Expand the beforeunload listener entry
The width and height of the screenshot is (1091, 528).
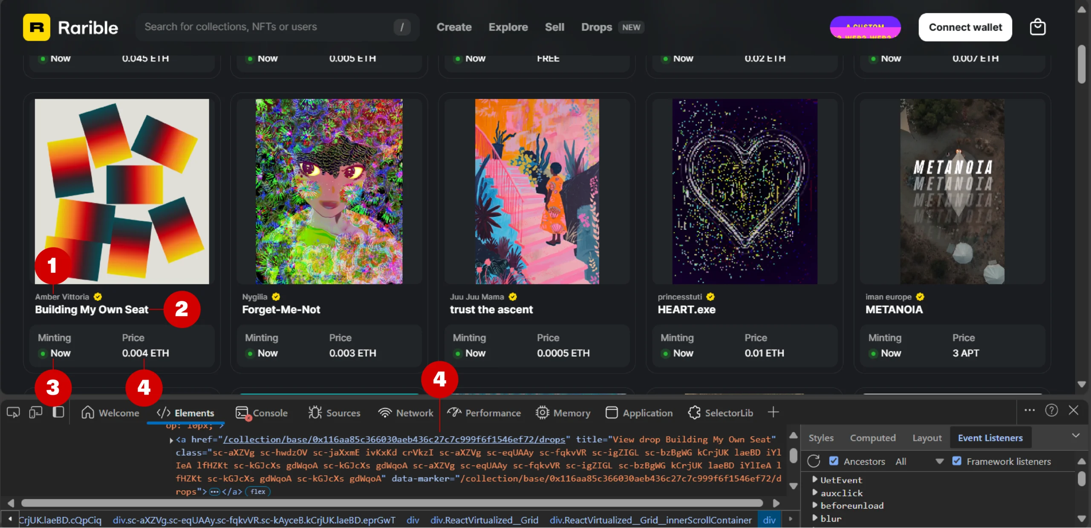(x=814, y=505)
